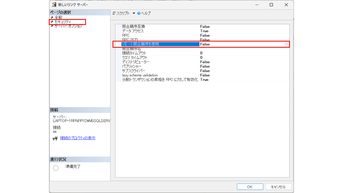Select the セキュリティ page
The height and width of the screenshot is (193, 343).
(x=63, y=22)
